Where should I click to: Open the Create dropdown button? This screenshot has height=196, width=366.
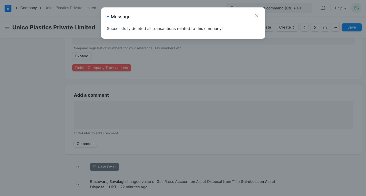(287, 27)
